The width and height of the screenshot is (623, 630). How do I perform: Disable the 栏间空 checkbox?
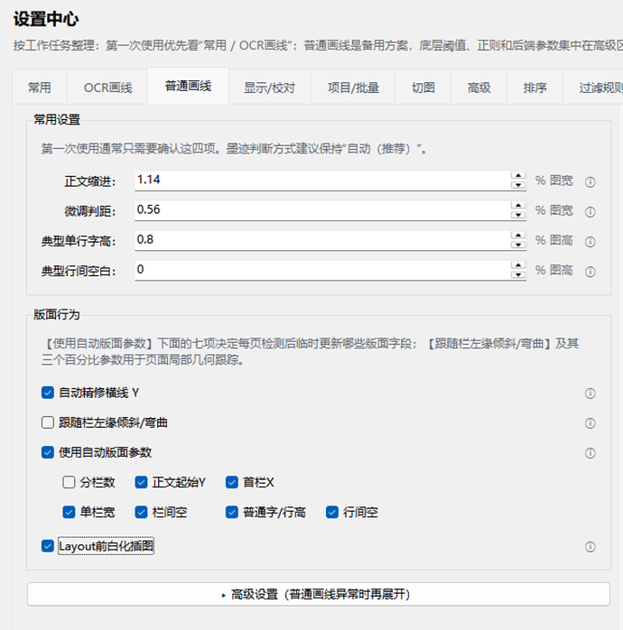[141, 513]
